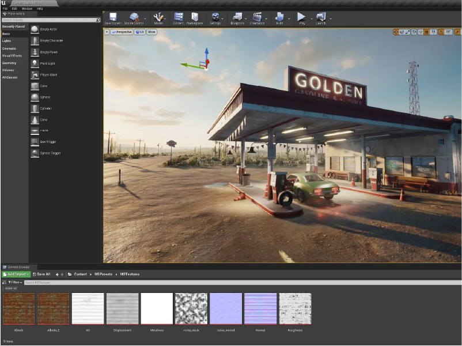
Task: Navigate to the Content breadcrumb folder
Action: click(x=80, y=274)
